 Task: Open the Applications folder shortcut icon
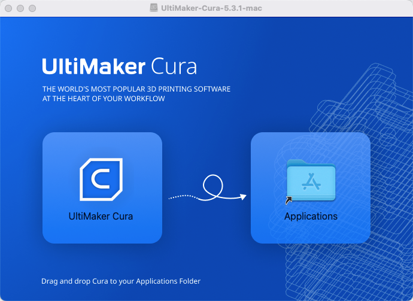click(311, 182)
